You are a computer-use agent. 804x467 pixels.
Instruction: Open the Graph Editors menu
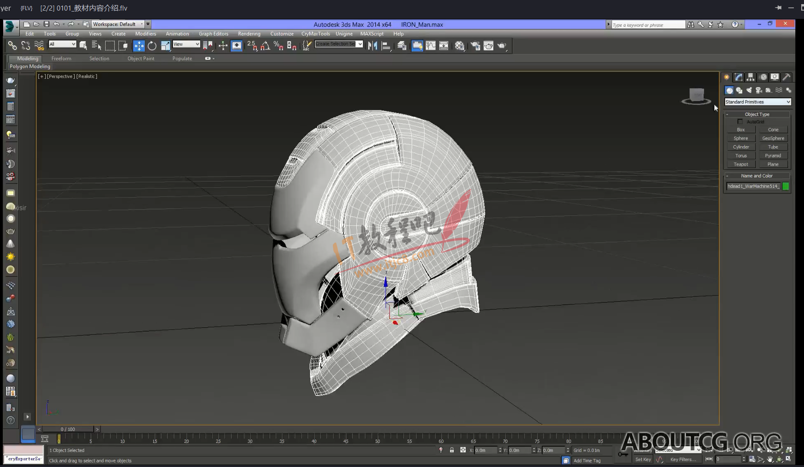click(213, 34)
